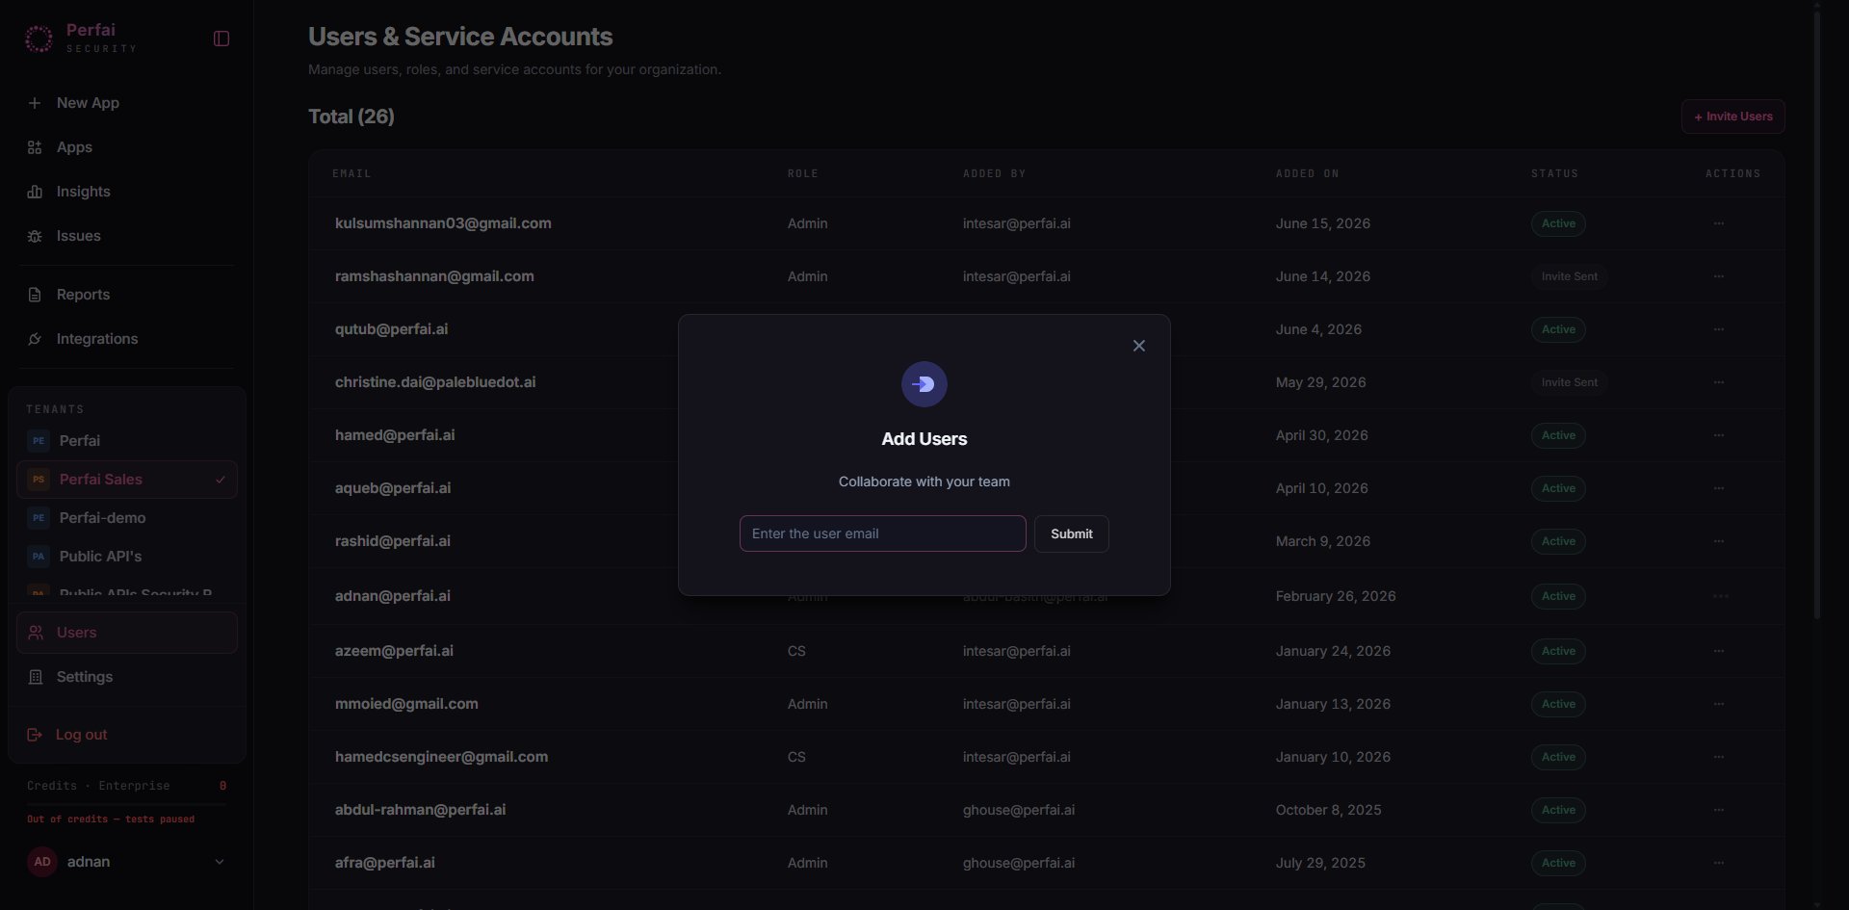Open actions menu for mmoied@gmail.com

(x=1719, y=704)
